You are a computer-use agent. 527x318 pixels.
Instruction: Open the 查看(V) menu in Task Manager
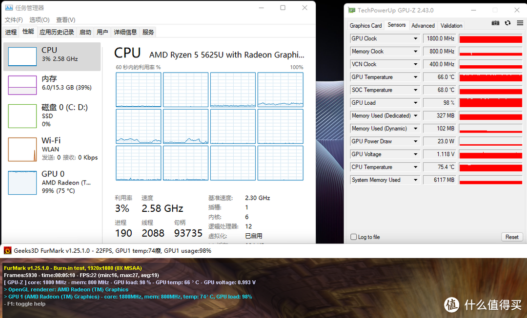65,20
